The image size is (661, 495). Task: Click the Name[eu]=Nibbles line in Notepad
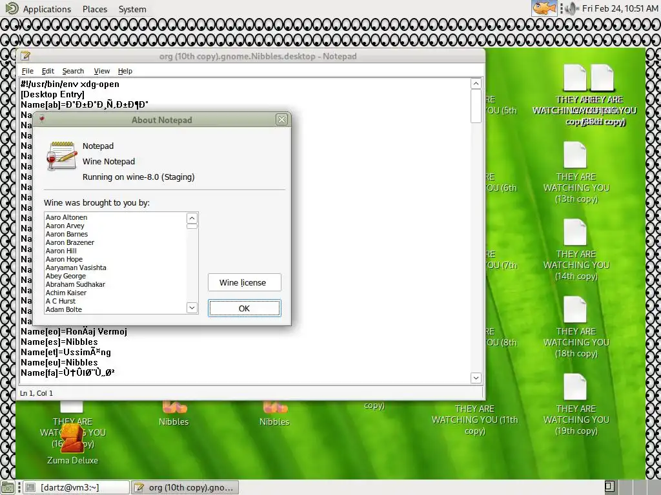click(x=59, y=362)
